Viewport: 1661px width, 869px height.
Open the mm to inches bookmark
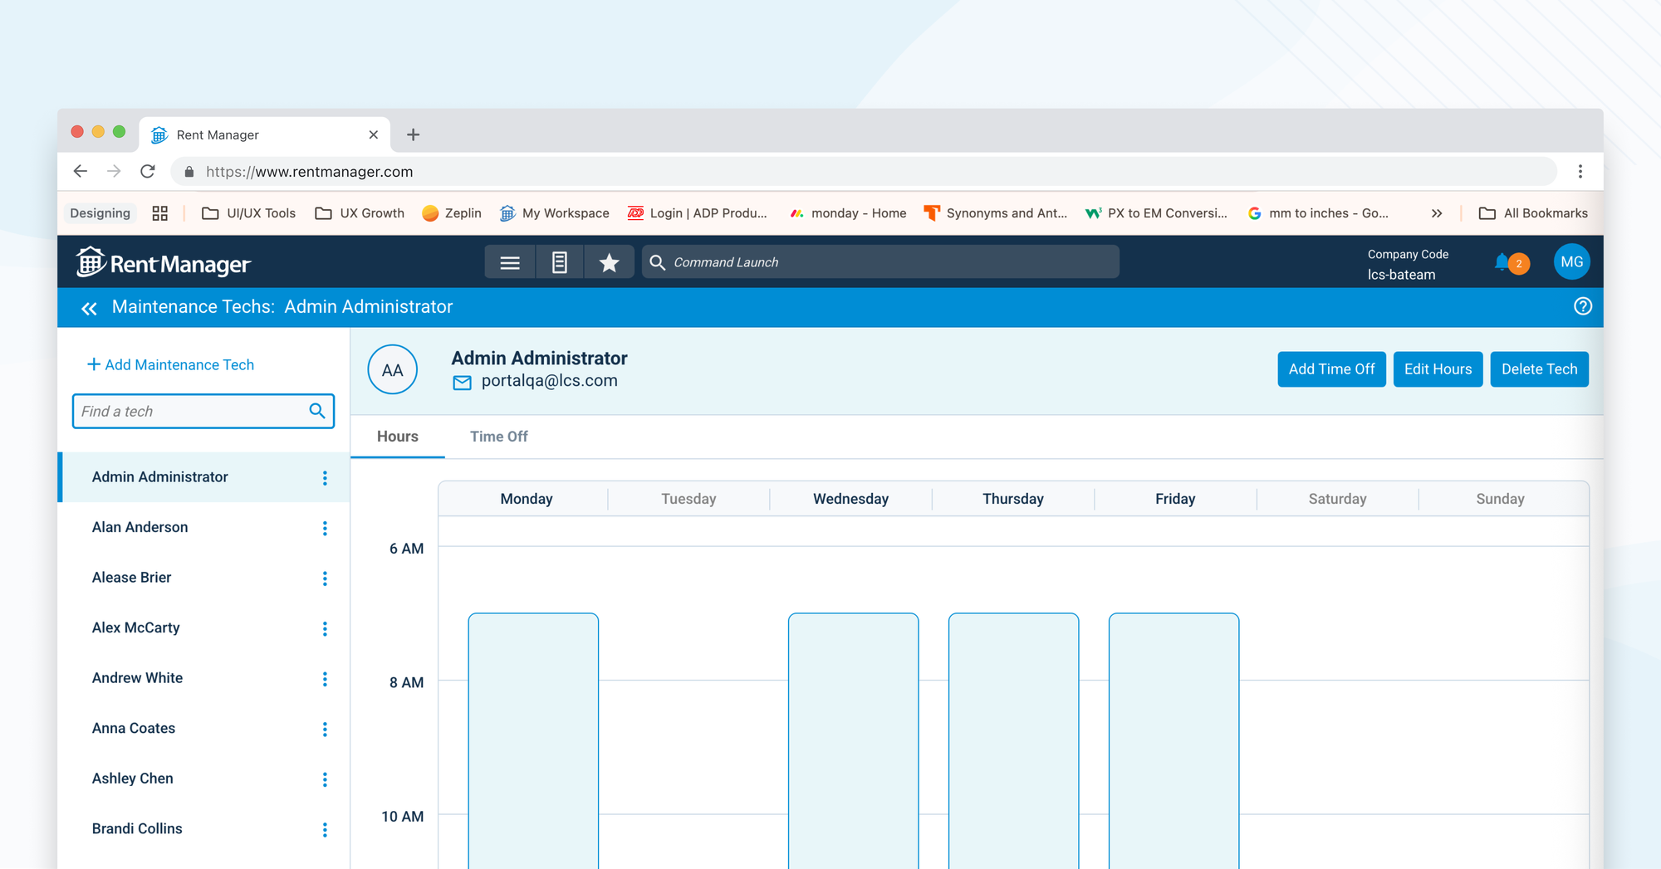[x=1318, y=213]
